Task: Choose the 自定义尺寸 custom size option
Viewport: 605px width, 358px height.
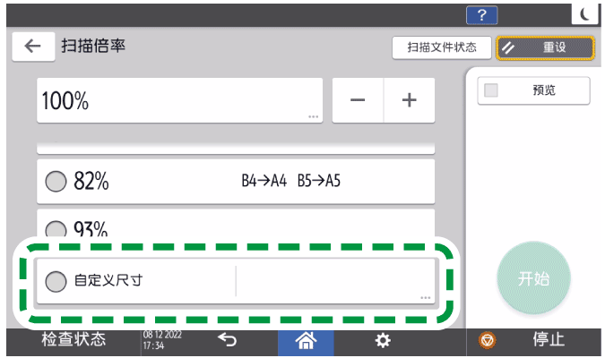Action: click(x=56, y=281)
